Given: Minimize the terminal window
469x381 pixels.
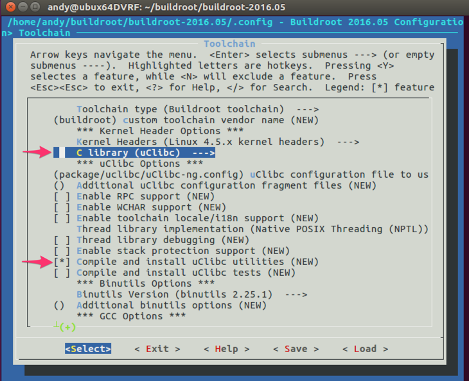Looking at the screenshot, I should [x=22, y=6].
